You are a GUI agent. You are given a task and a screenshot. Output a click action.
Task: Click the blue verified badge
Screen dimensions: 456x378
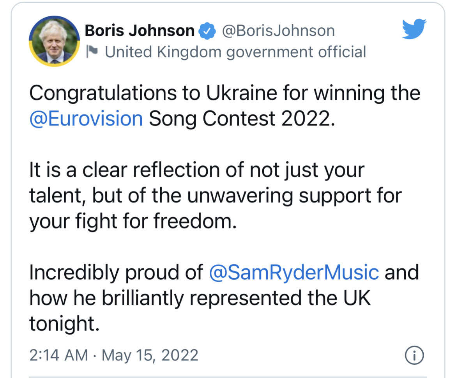tap(207, 31)
